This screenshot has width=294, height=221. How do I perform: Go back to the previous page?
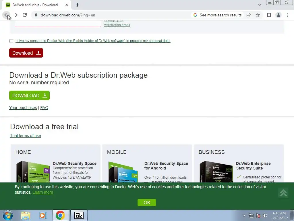pos(6,15)
